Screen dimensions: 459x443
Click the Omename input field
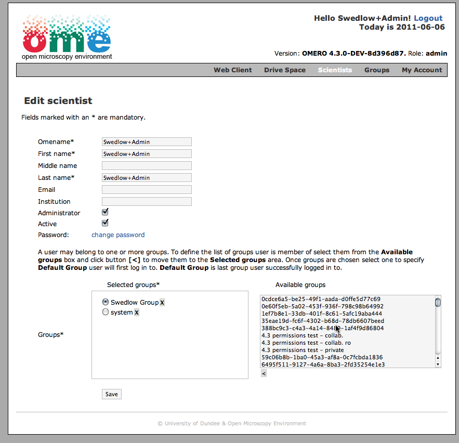pyautogui.click(x=147, y=142)
